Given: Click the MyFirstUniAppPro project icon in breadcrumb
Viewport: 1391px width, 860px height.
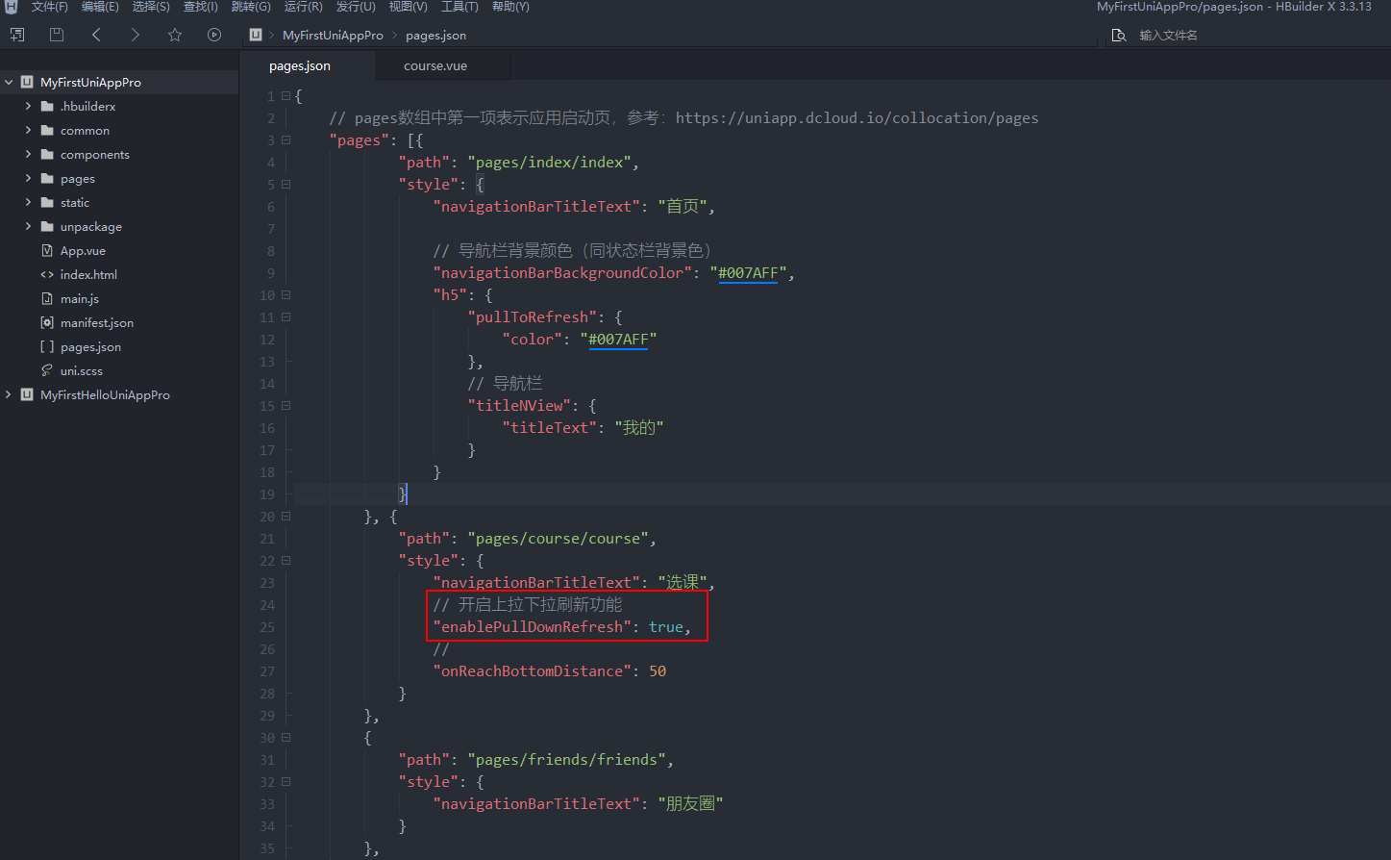Looking at the screenshot, I should point(256,35).
